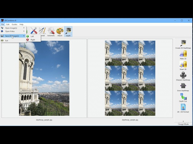Click the left cathedral image preview
Screen dimensions: 193x144
(44, 78)
